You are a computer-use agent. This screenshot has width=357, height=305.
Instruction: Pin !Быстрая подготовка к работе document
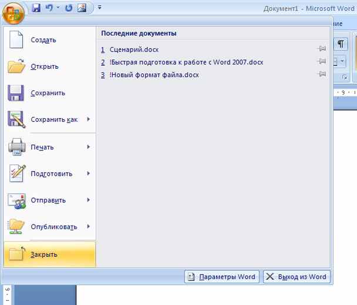tap(322, 61)
